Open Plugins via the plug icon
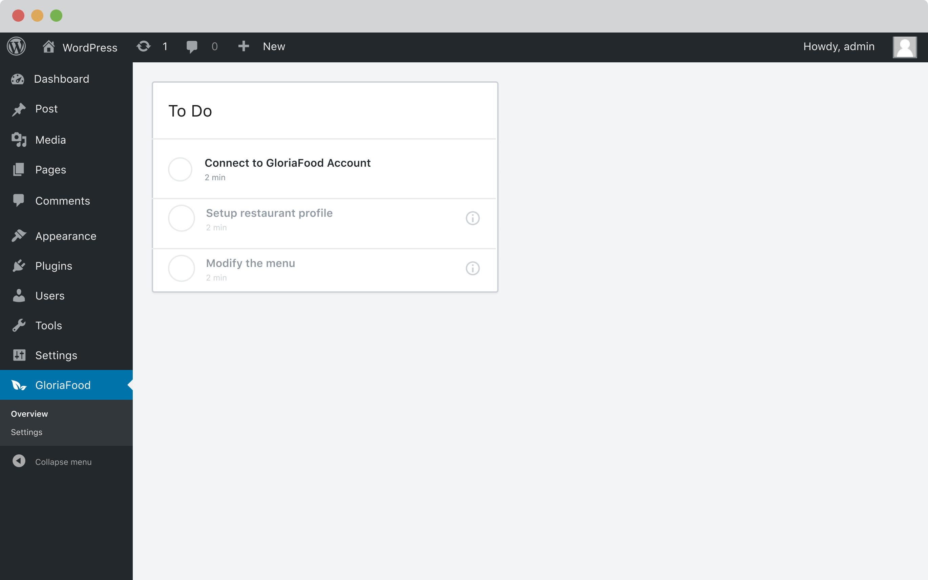Viewport: 928px width, 580px height. coord(19,266)
